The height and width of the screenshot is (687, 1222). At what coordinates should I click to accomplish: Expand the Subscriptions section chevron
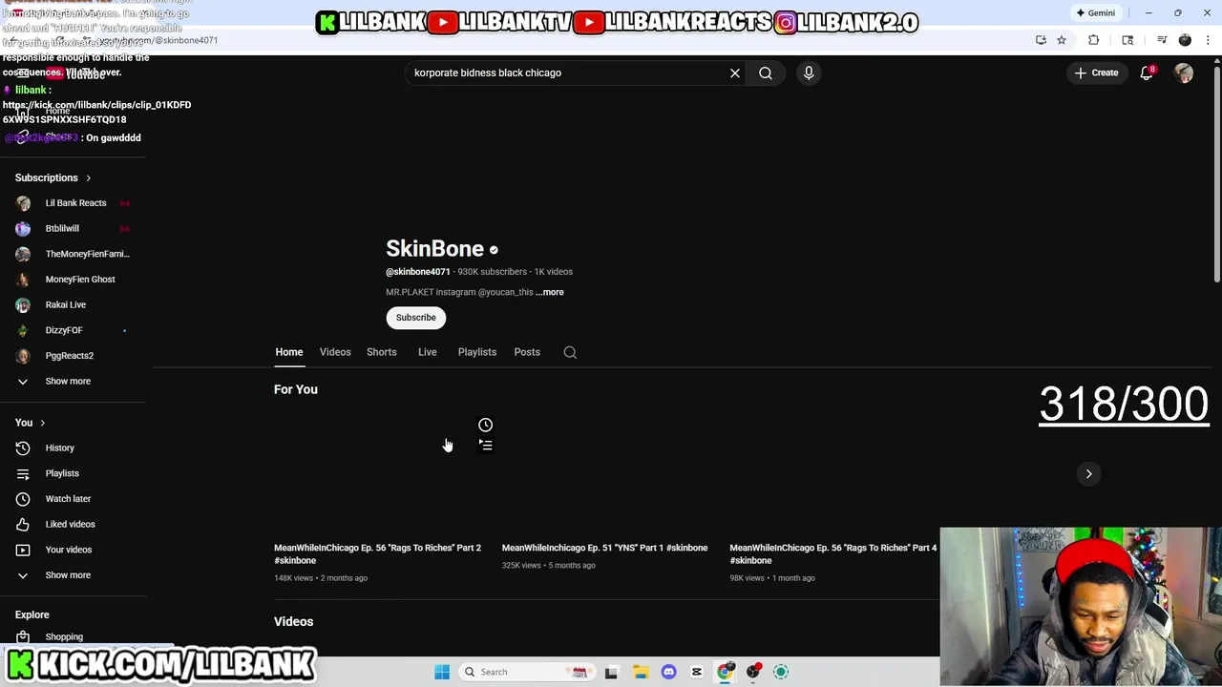[x=89, y=177]
